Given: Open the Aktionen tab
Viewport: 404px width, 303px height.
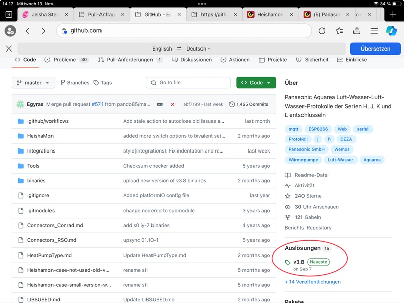Looking at the screenshot, I should pyautogui.click(x=235, y=60).
